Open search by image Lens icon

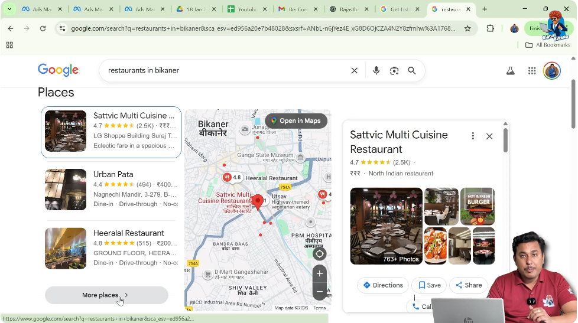point(394,70)
